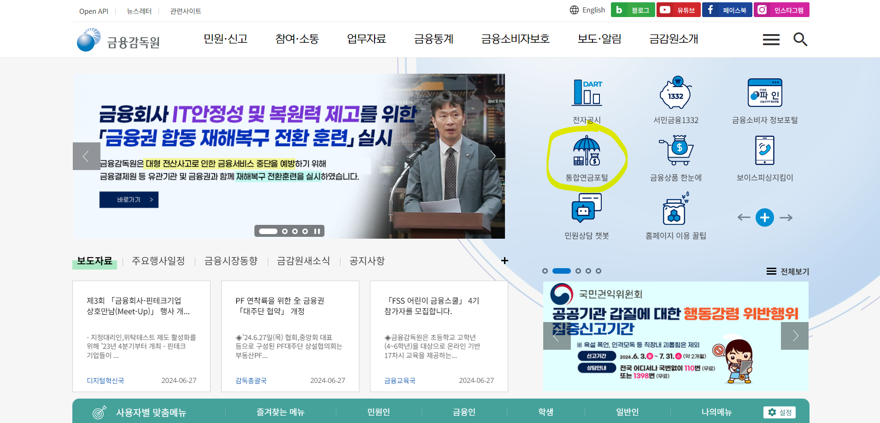Image resolution: width=880 pixels, height=423 pixels.
Task: Open the 참여·소통 main menu
Action: tap(297, 39)
